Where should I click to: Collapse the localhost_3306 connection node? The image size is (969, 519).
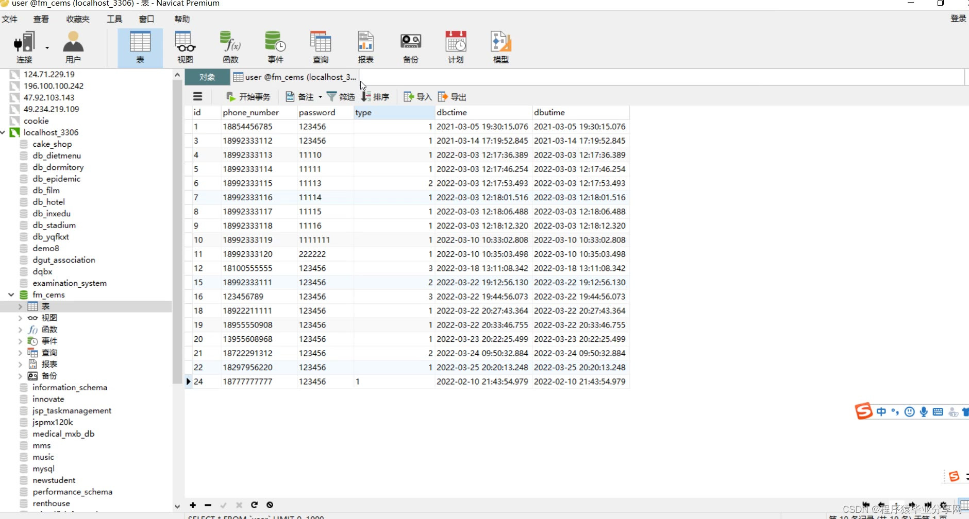point(3,132)
